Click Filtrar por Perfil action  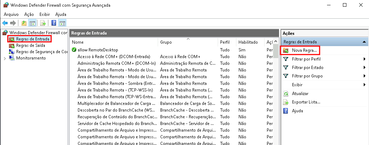click(306, 59)
